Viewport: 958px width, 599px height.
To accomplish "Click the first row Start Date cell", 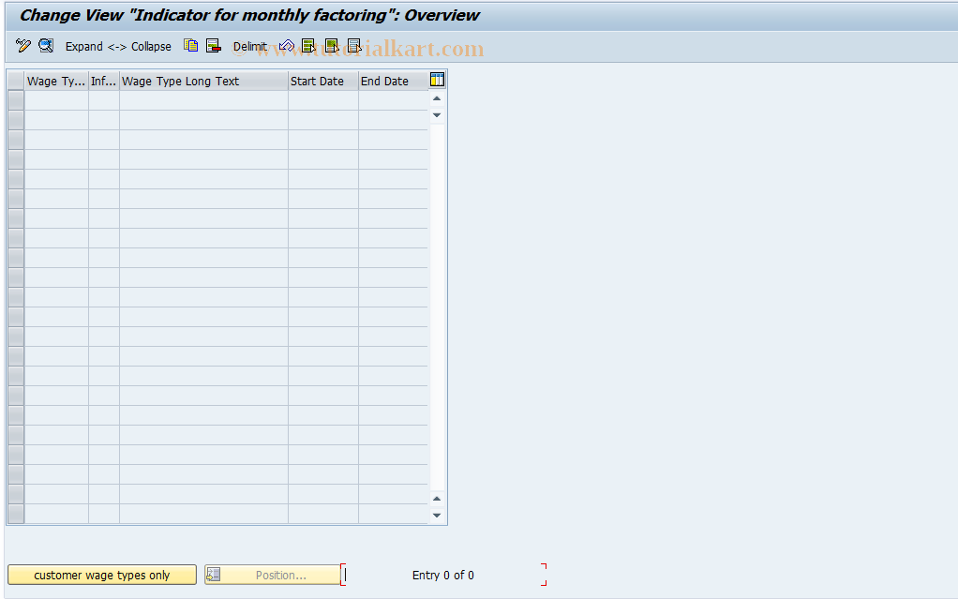I will tap(322, 101).
